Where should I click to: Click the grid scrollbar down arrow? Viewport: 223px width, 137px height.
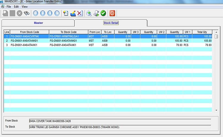[x=216, y=110]
